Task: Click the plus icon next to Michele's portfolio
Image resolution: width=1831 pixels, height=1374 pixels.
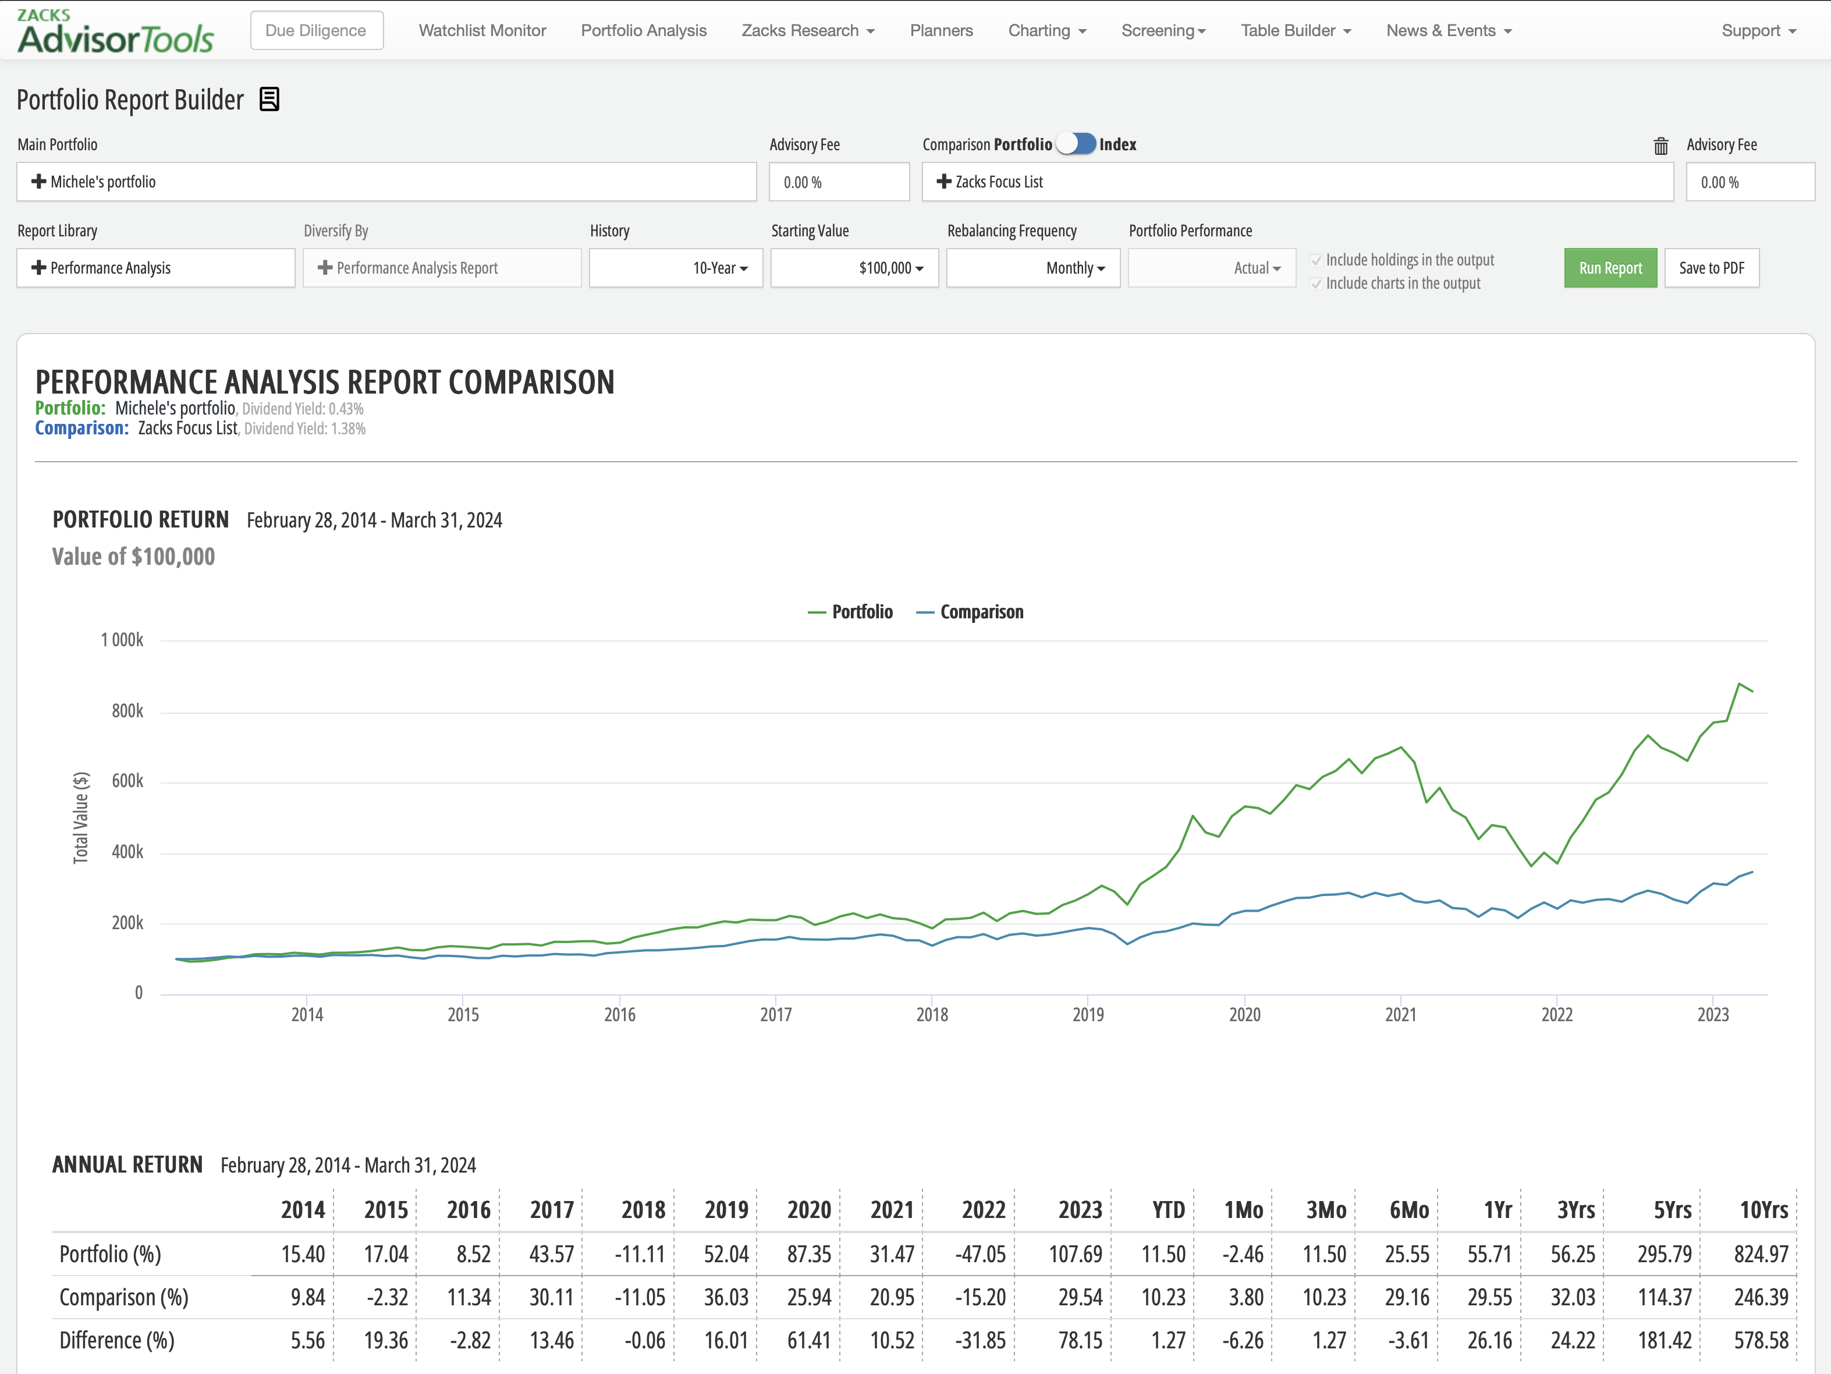Action: click(38, 182)
